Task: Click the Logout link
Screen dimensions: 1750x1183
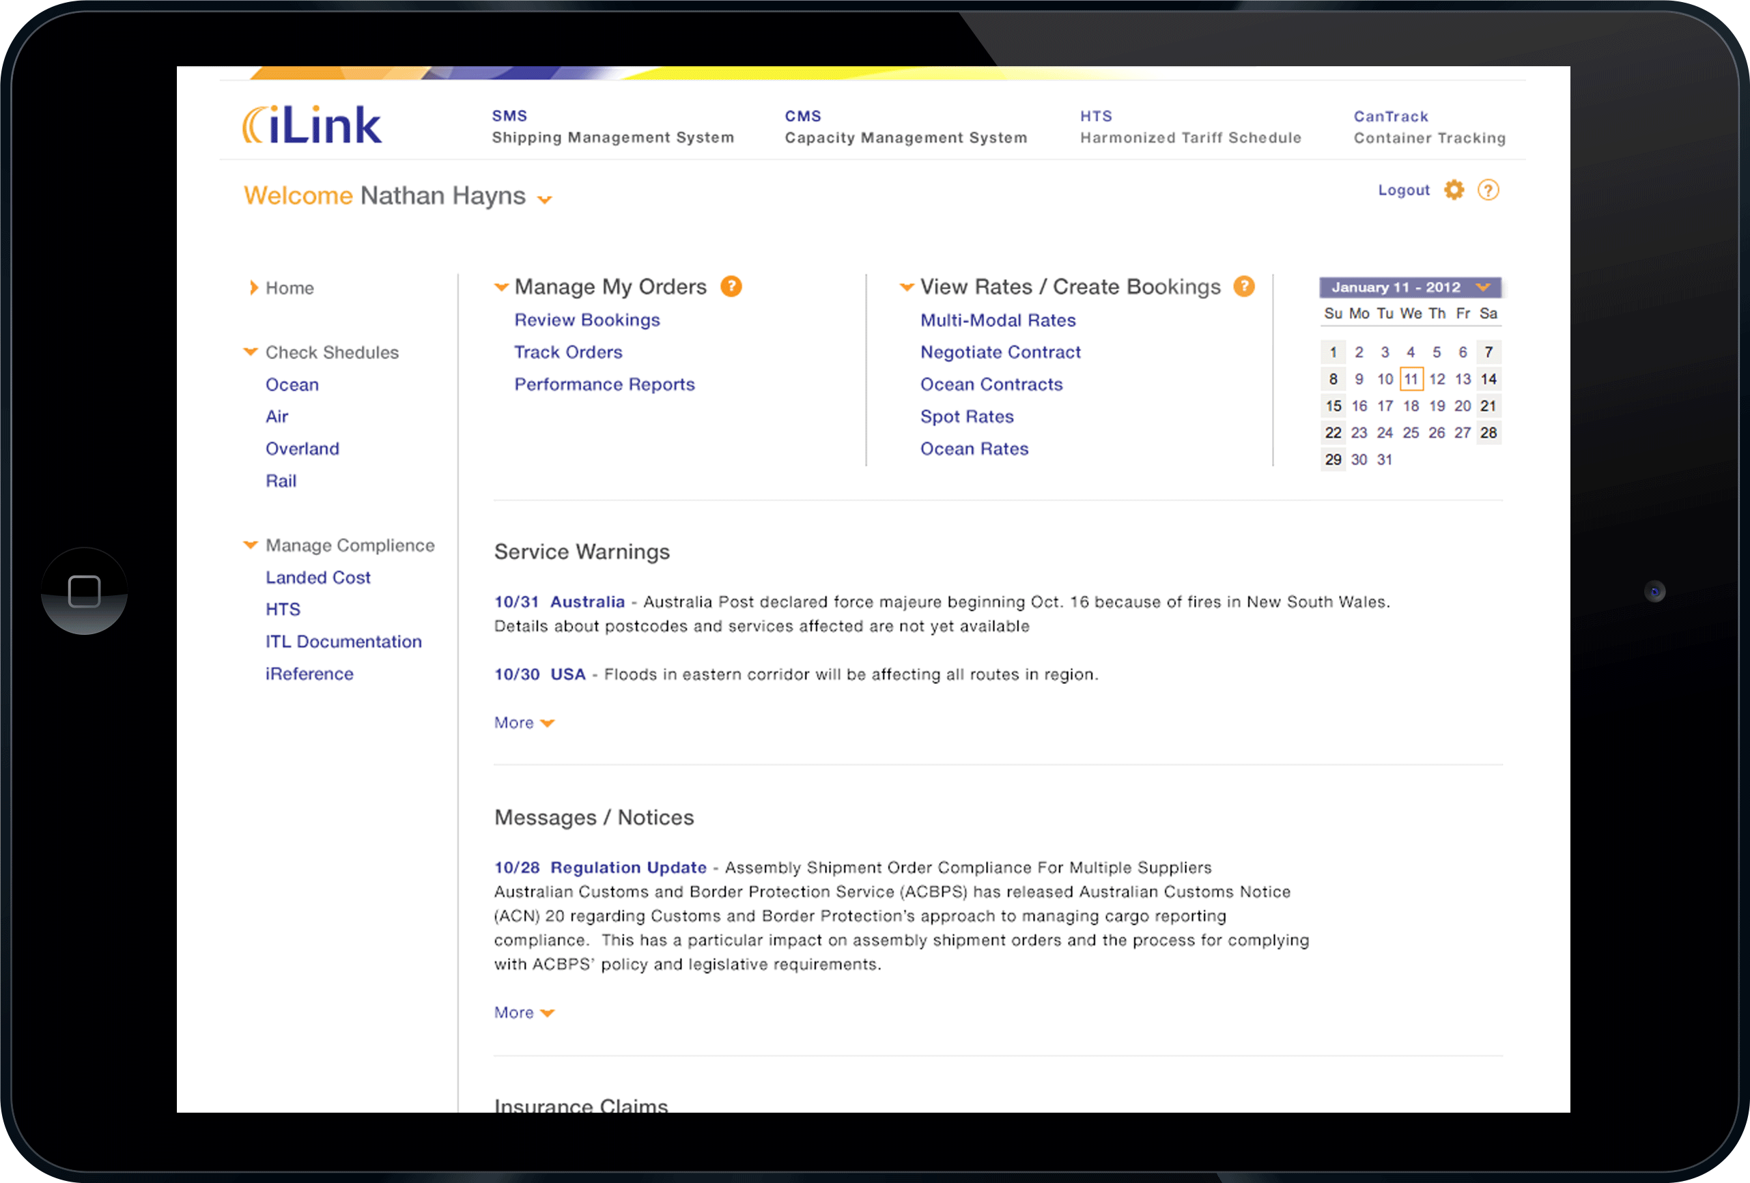Action: pos(1403,190)
